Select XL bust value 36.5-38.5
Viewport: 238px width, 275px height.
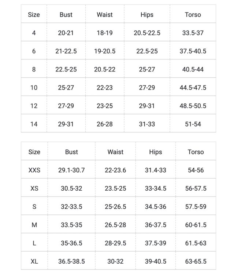point(71,261)
